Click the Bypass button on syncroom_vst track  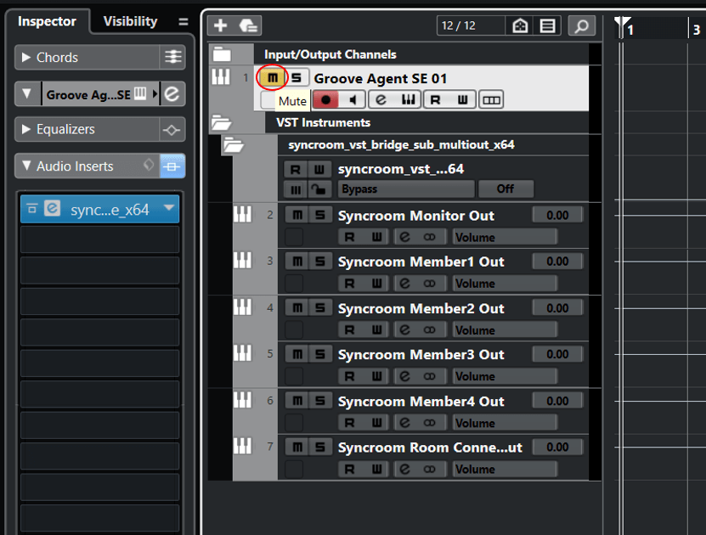pyautogui.click(x=406, y=189)
